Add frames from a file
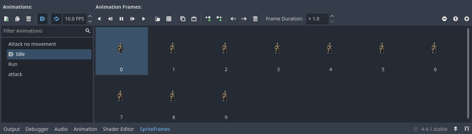Image resolution: width=472 pixels, height=134 pixels. [158, 19]
